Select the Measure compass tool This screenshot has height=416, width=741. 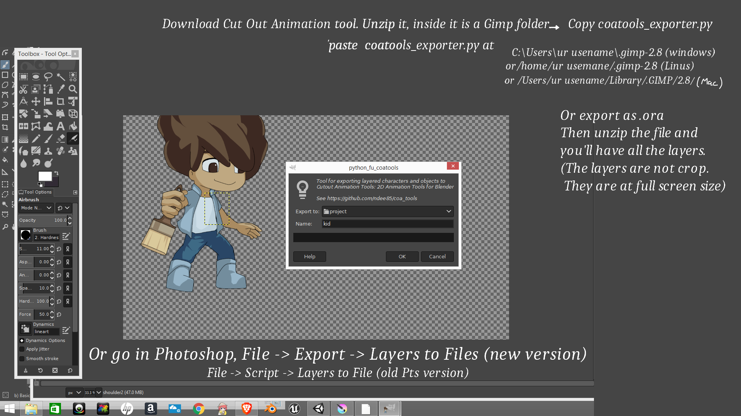coord(24,101)
